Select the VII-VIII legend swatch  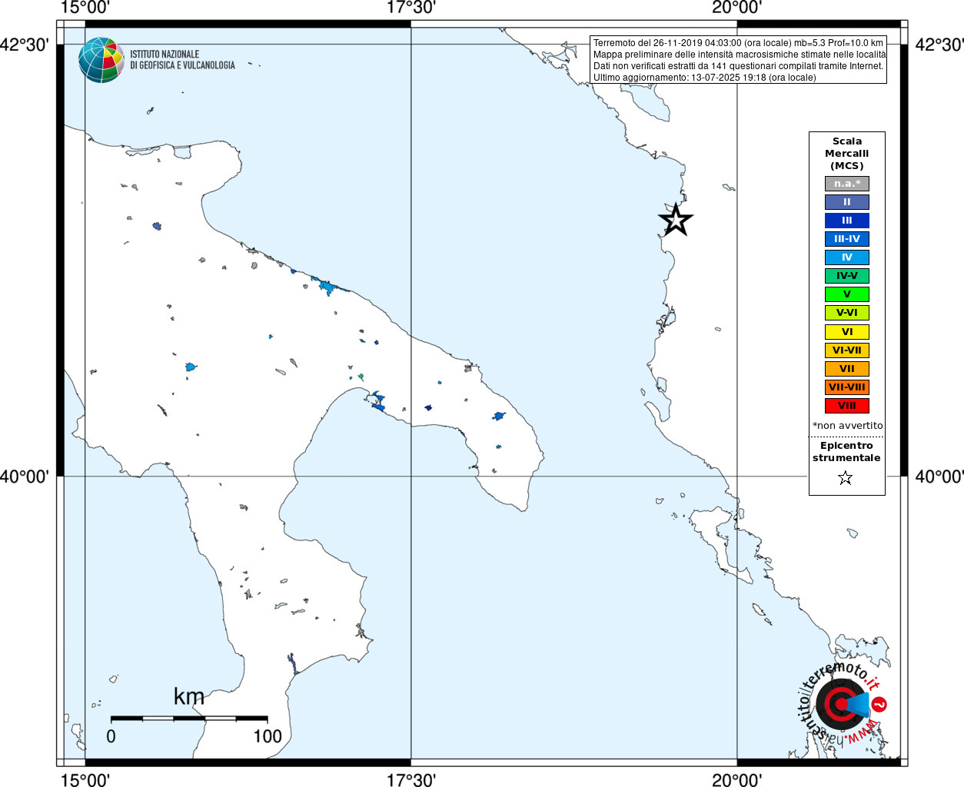(x=847, y=387)
